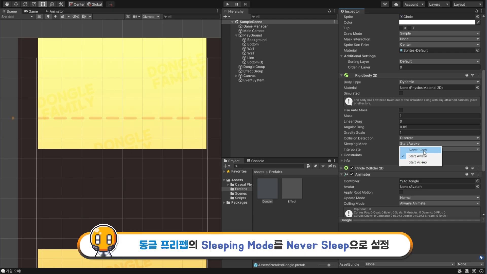Screen dimensions: 487x274
Task: Enable the Simulated checkbox
Action: tap(401, 93)
